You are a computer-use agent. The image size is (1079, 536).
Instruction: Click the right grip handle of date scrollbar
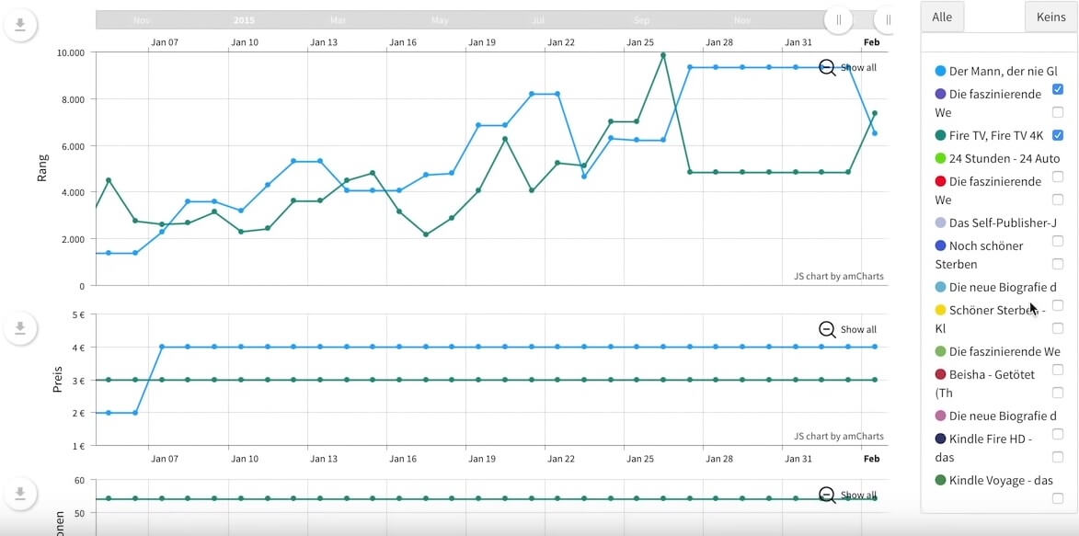point(888,20)
